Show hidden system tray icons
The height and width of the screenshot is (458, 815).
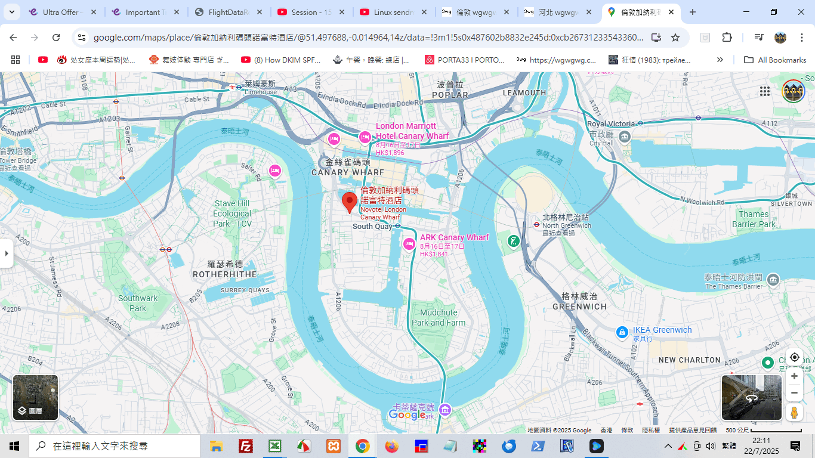tap(668, 446)
